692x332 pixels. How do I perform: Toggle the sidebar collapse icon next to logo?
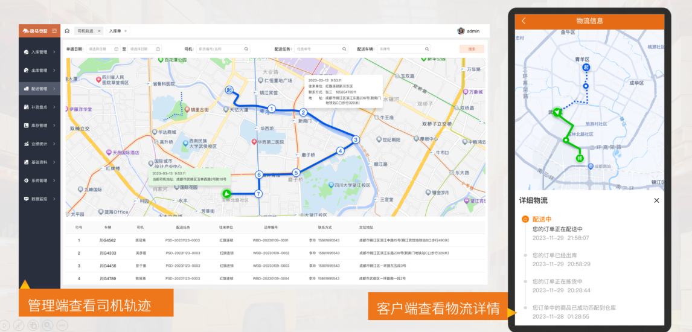click(54, 31)
